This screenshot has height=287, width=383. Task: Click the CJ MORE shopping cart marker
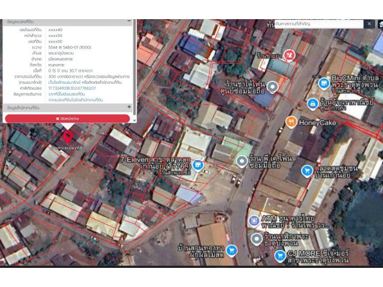click(280, 256)
